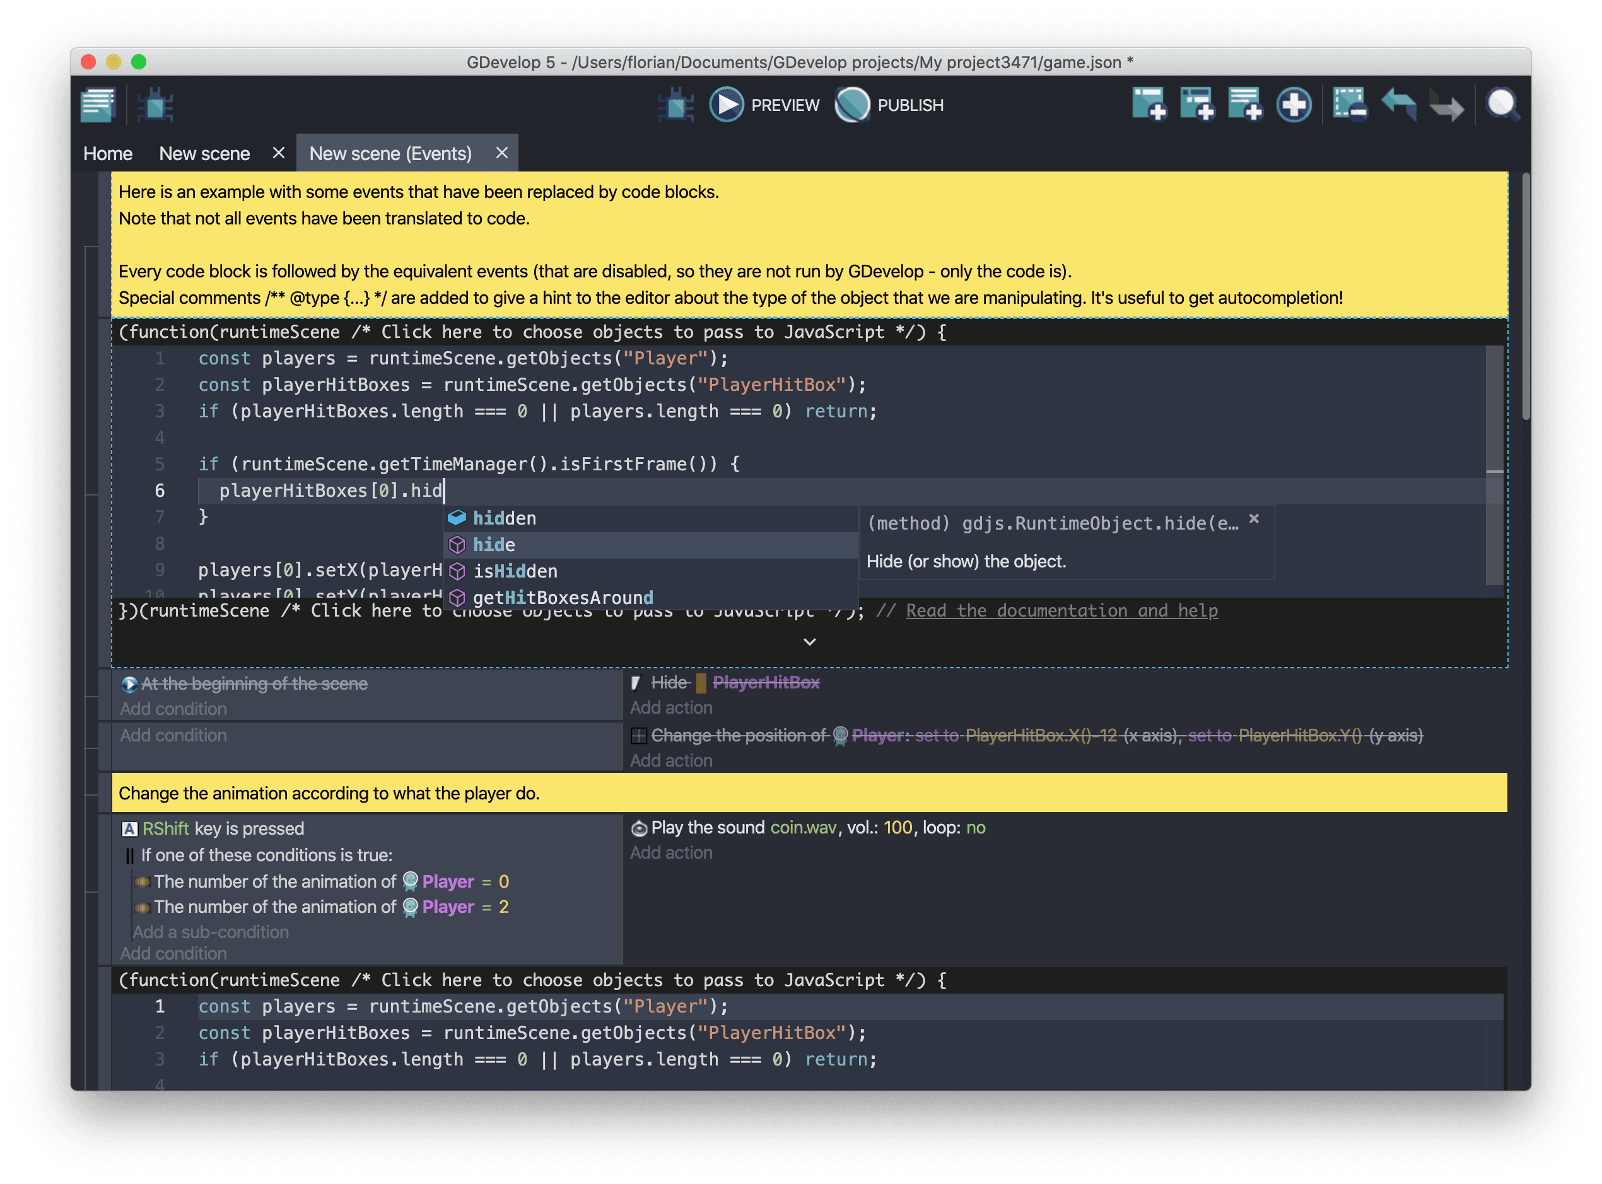Delete the selected events
This screenshot has width=1602, height=1184.
point(1348,105)
